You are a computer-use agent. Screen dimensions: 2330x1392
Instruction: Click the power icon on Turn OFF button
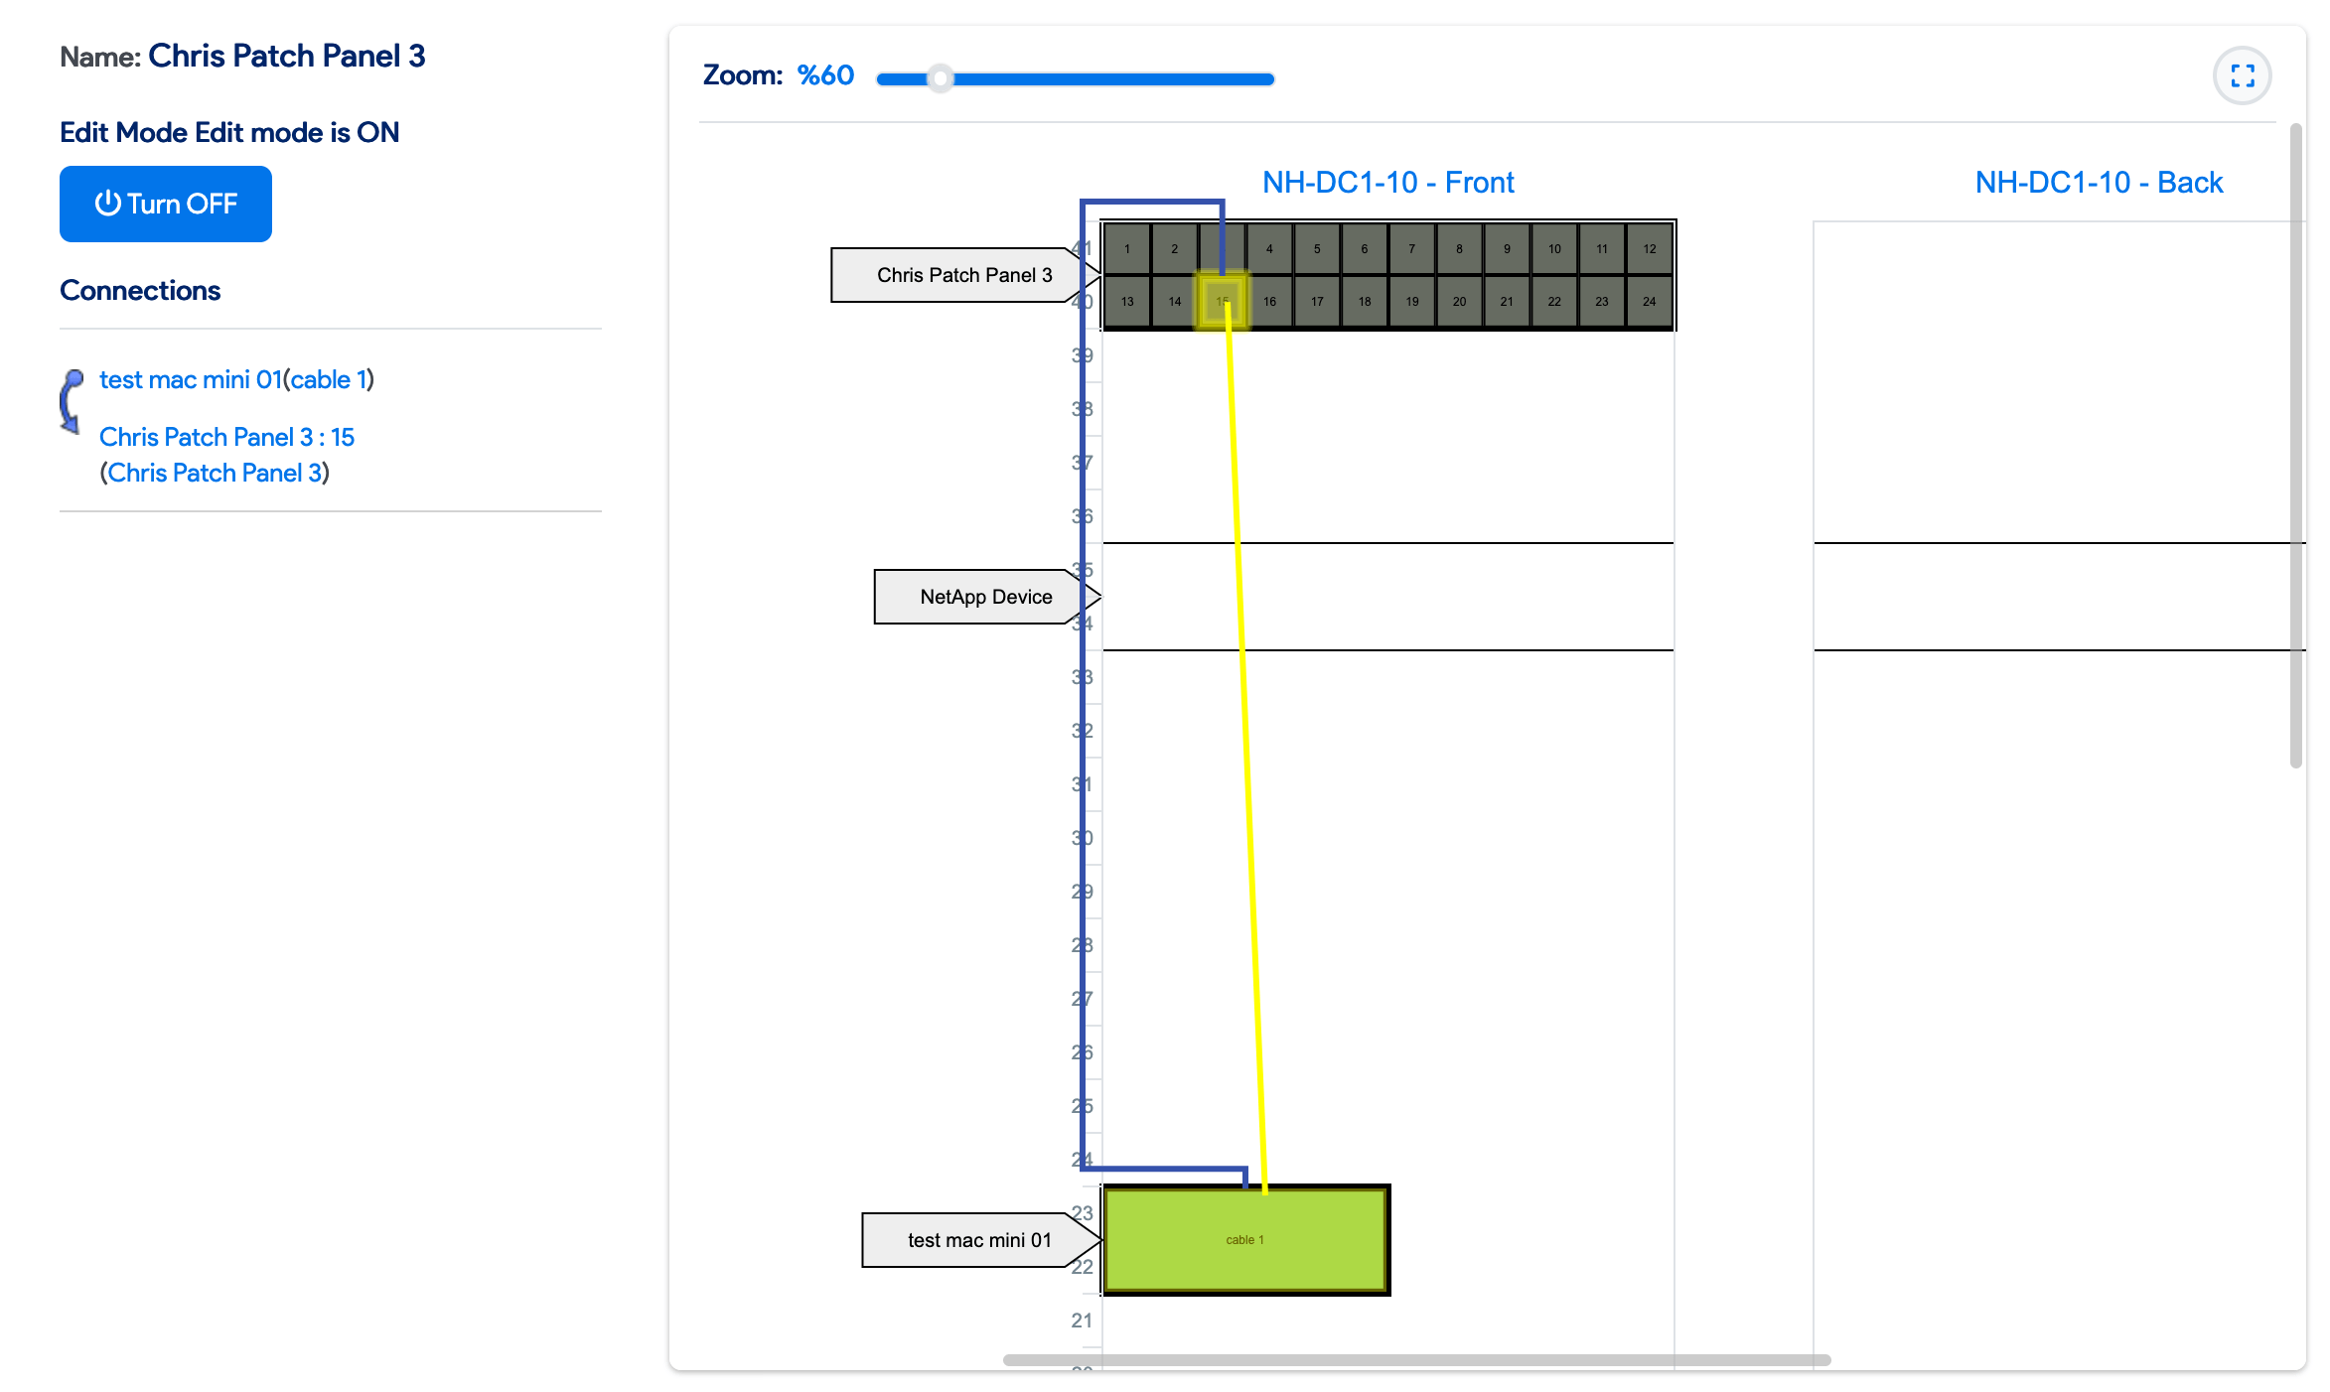point(109,204)
